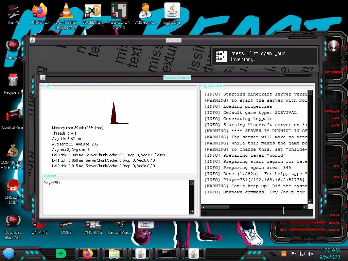348x261 pixels.
Task: Open the green notes app in taskbar
Action: (x=61, y=254)
